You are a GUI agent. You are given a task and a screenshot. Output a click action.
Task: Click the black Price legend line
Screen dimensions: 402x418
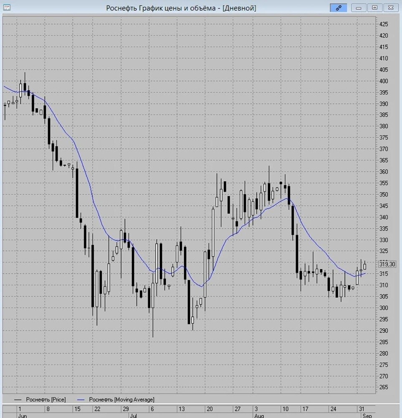pyautogui.click(x=18, y=400)
